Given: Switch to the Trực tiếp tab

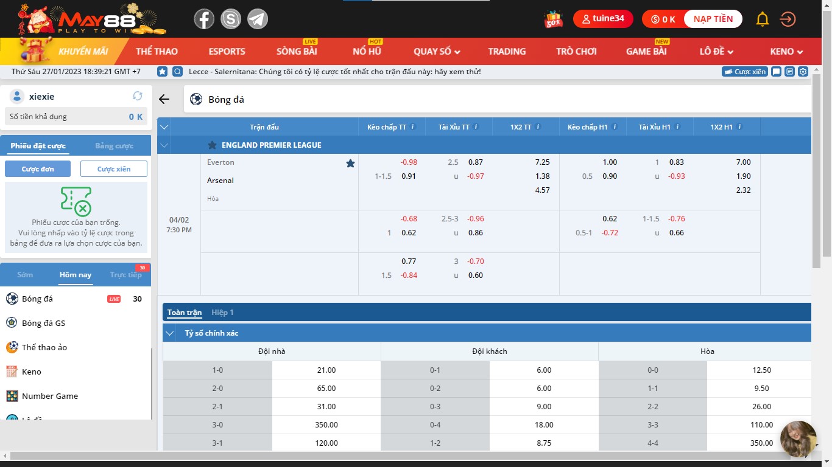Looking at the screenshot, I should (126, 275).
